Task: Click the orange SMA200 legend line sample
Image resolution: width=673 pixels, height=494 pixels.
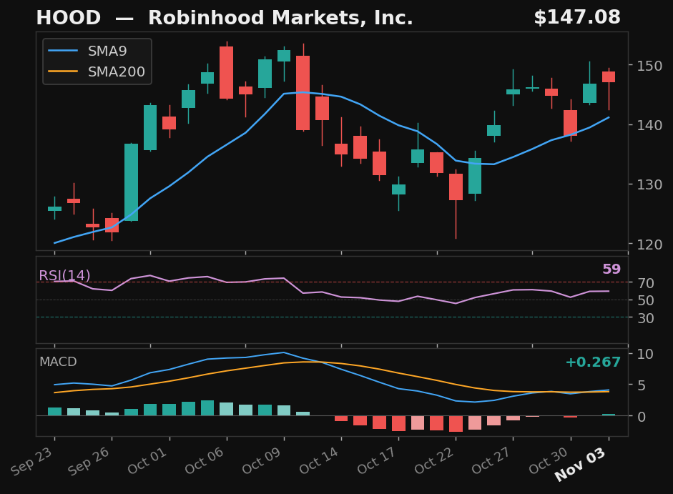Action: [63, 71]
